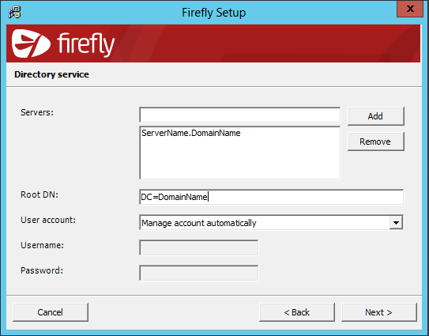Click the Firefly Setup title bar text
The width and height of the screenshot is (429, 336).
click(x=213, y=13)
